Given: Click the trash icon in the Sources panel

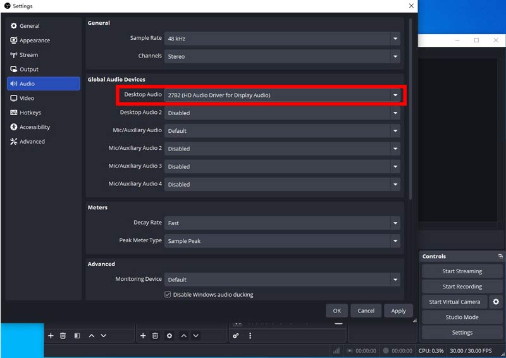Looking at the screenshot, I should tap(155, 335).
